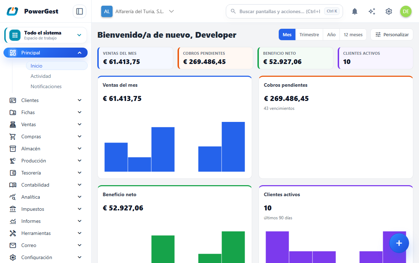Click 'últimos 90 días' under Clientes activos
This screenshot has height=263, width=419.
pos(278,218)
